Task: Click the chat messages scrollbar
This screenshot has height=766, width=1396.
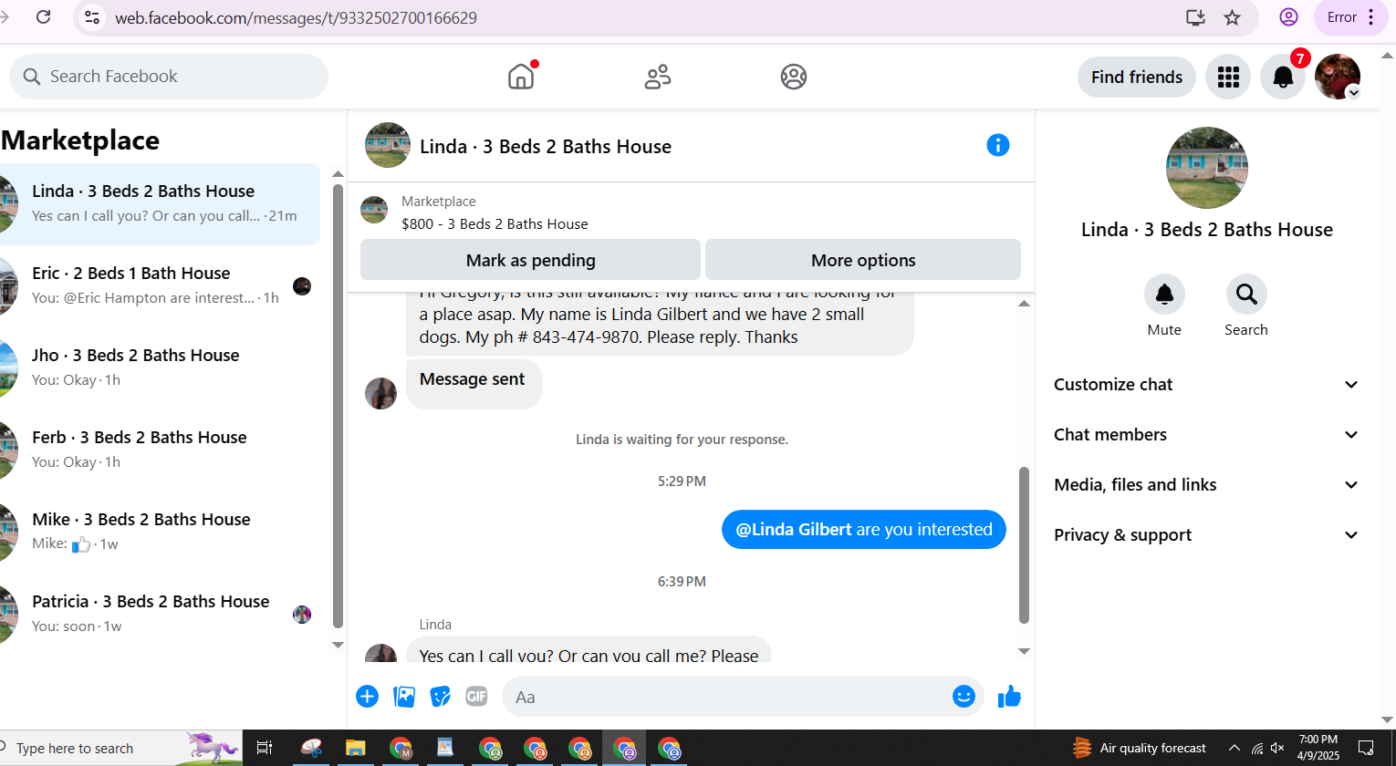Action: [1024, 545]
